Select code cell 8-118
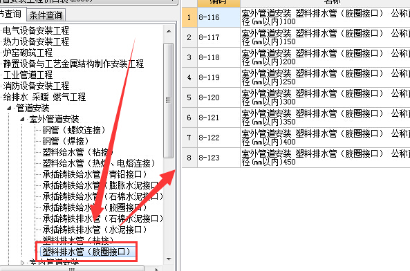The height and width of the screenshot is (271, 410). click(218, 57)
